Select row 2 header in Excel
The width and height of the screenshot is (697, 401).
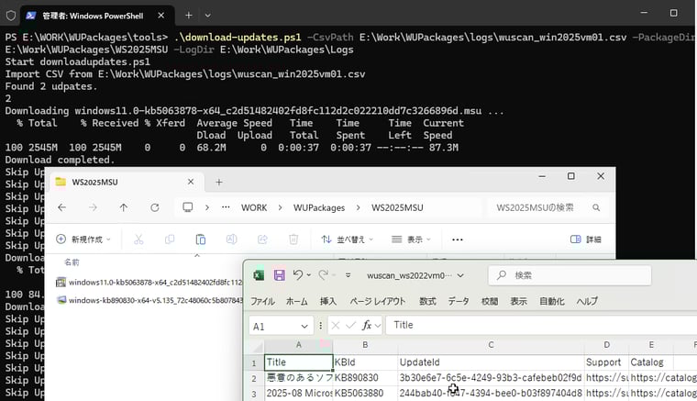coord(254,378)
